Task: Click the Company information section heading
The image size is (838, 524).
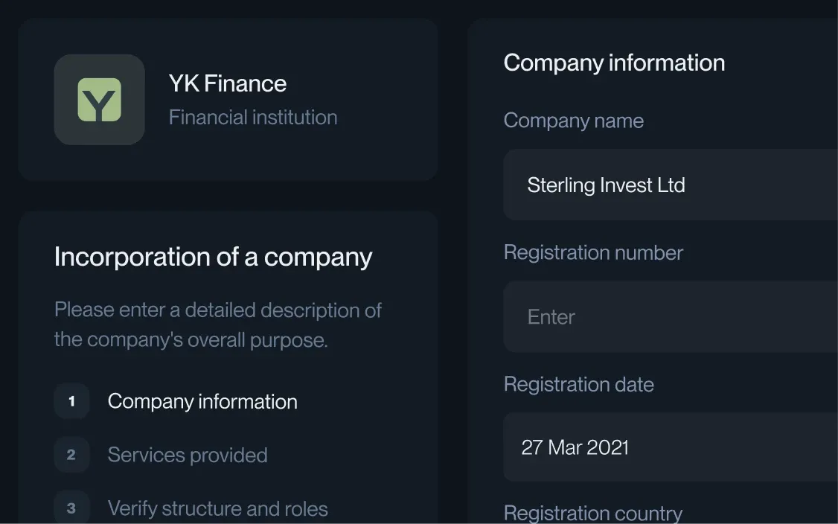Action: 614,63
